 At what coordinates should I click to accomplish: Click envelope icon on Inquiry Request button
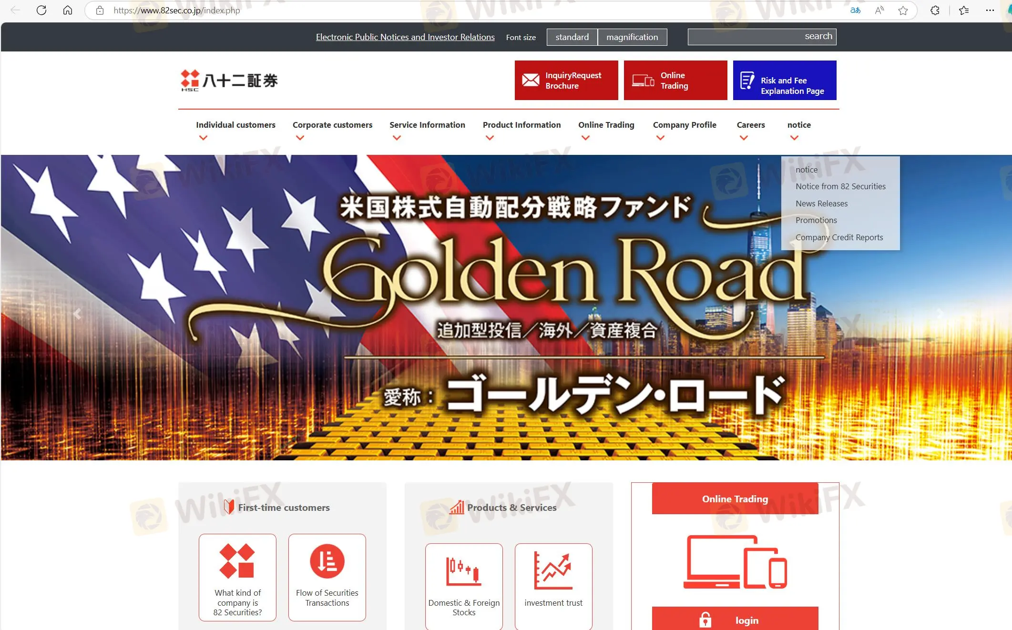point(531,80)
